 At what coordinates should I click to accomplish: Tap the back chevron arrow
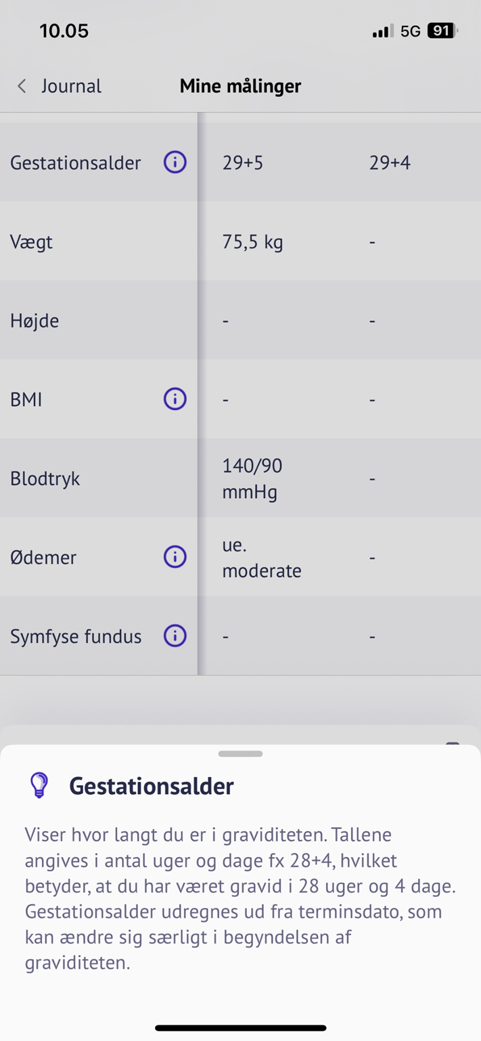(x=22, y=86)
